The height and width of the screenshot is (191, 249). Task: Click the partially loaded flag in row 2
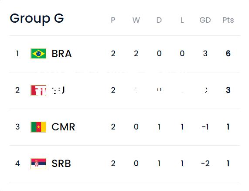[38, 90]
